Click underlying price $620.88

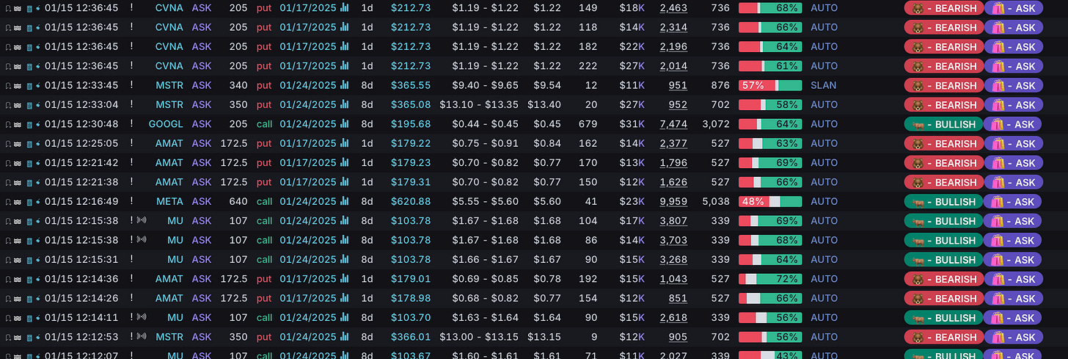pyautogui.click(x=411, y=201)
